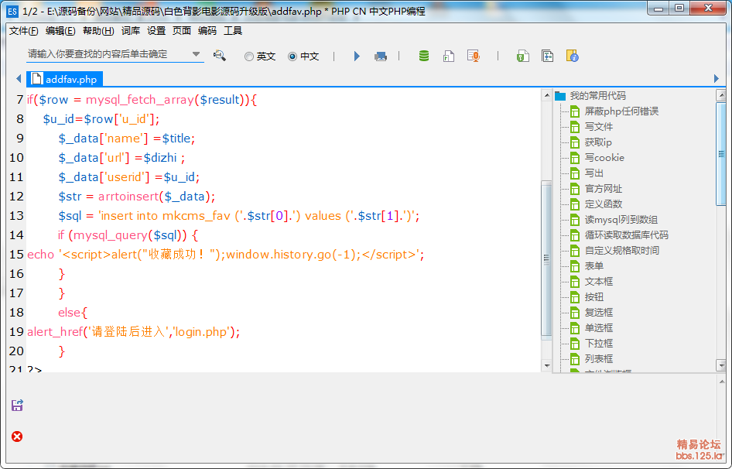Select the 我的常用代码 tree root
Image resolution: width=732 pixels, height=469 pixels.
coord(597,96)
